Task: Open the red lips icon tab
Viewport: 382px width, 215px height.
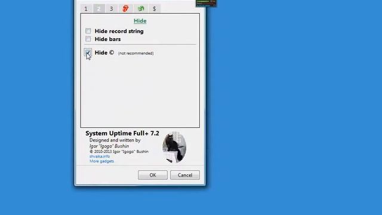Action: 125,9
